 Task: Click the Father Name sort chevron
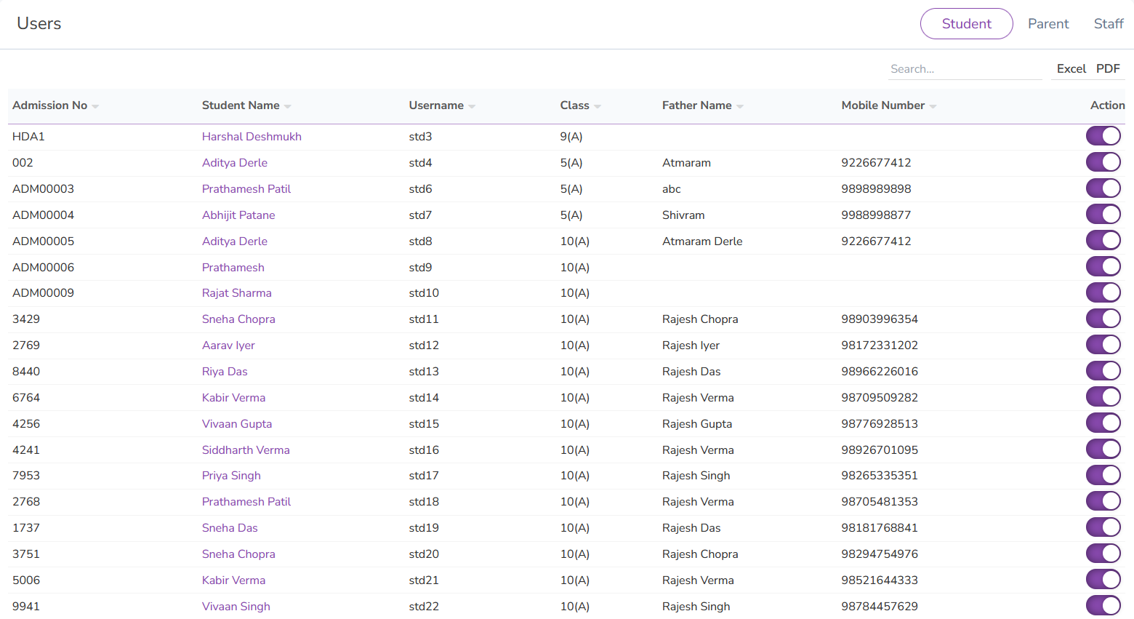point(740,105)
